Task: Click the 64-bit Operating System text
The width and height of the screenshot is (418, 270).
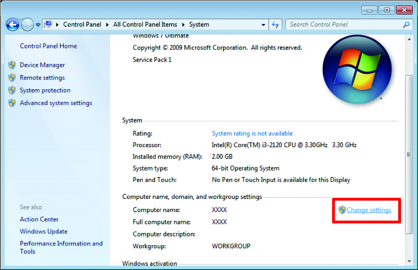Action: tap(245, 168)
